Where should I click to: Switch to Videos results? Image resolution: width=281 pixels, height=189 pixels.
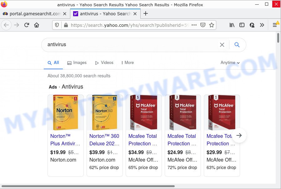coord(104,63)
